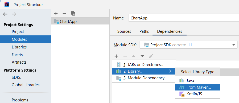Pick Kotlin/JS library type
Image resolution: width=239 pixels, height=103 pixels.
197,94
